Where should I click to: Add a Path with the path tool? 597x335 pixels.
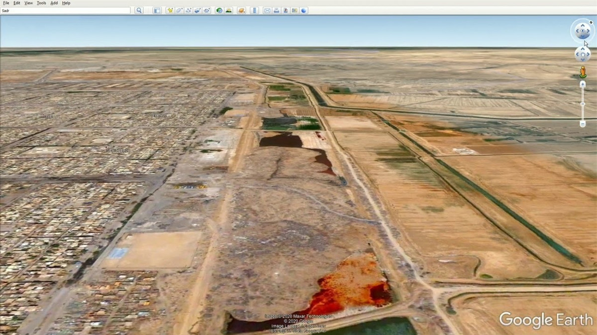click(189, 10)
